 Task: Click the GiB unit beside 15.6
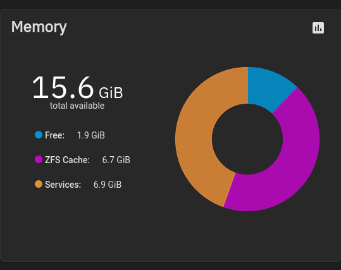(x=111, y=93)
